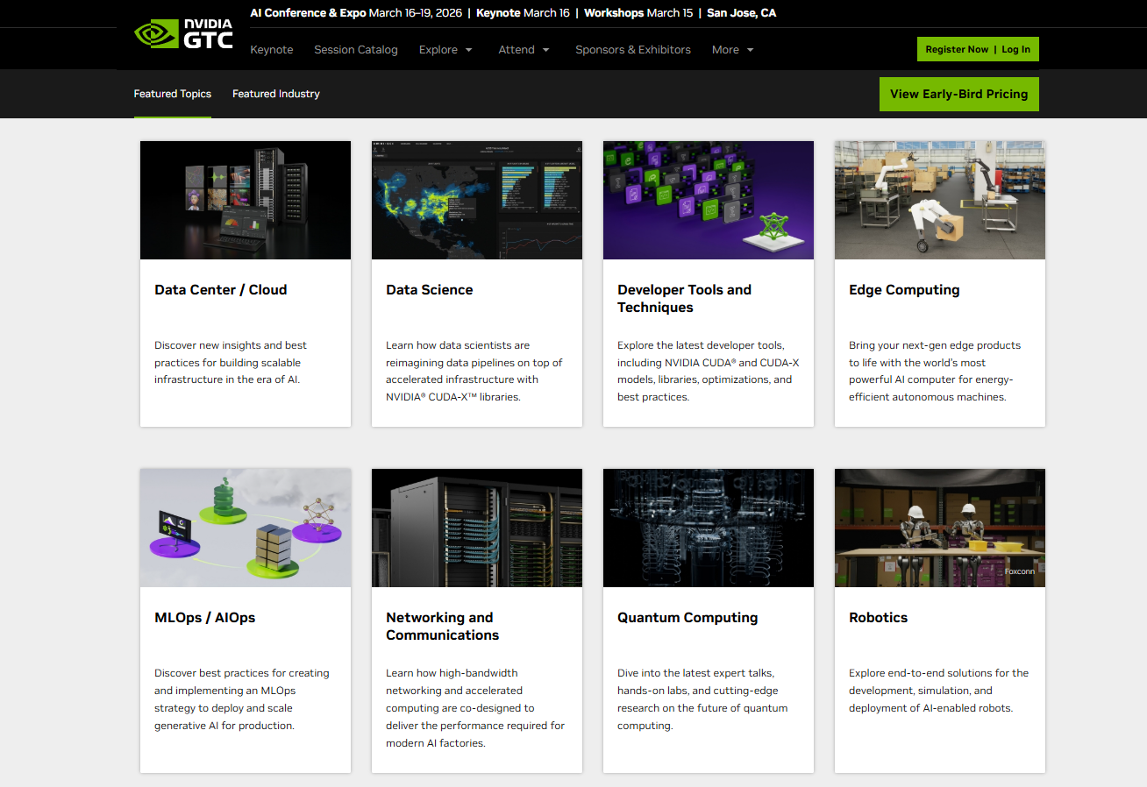Click the Developer Tools purple icons image

point(709,200)
